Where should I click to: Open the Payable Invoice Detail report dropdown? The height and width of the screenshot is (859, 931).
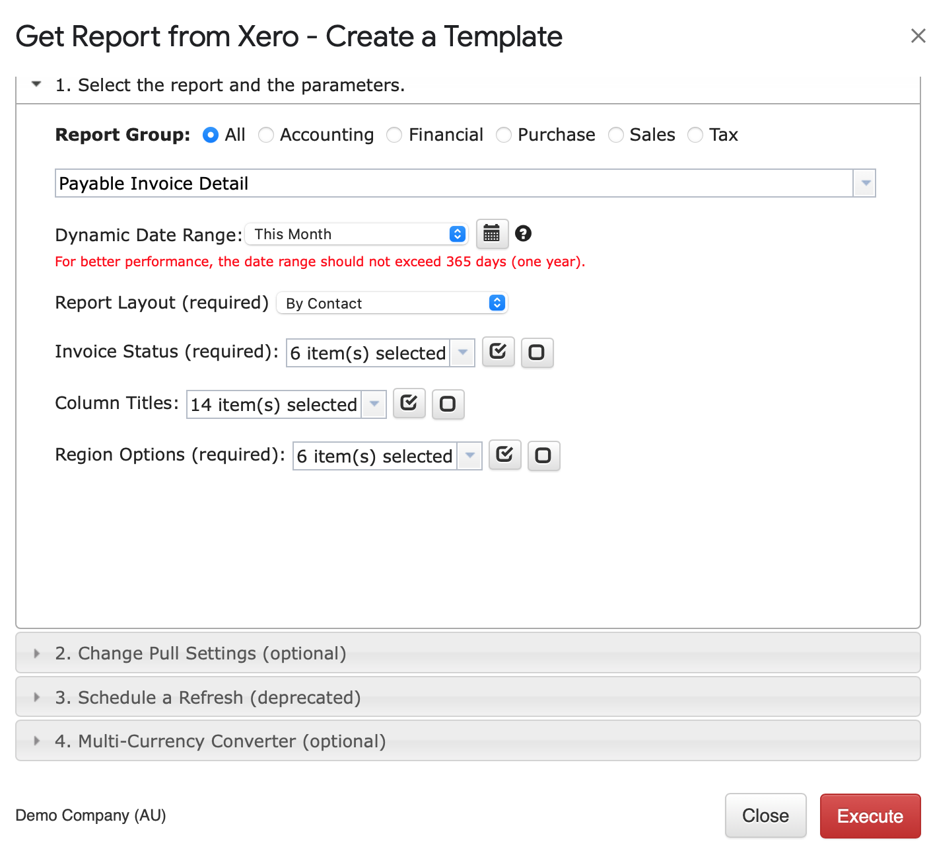[x=864, y=183]
